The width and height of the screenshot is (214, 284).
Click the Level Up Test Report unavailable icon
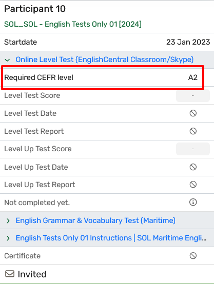[x=193, y=185]
